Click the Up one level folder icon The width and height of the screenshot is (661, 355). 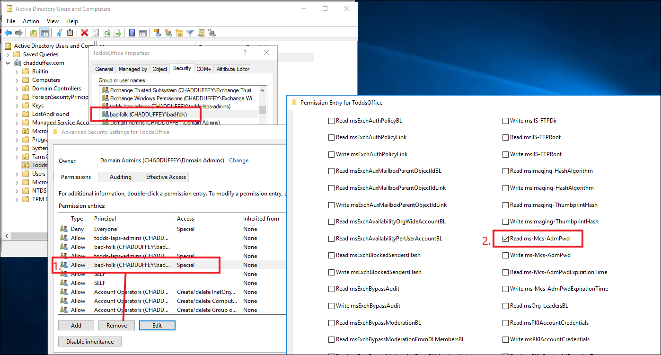point(33,33)
